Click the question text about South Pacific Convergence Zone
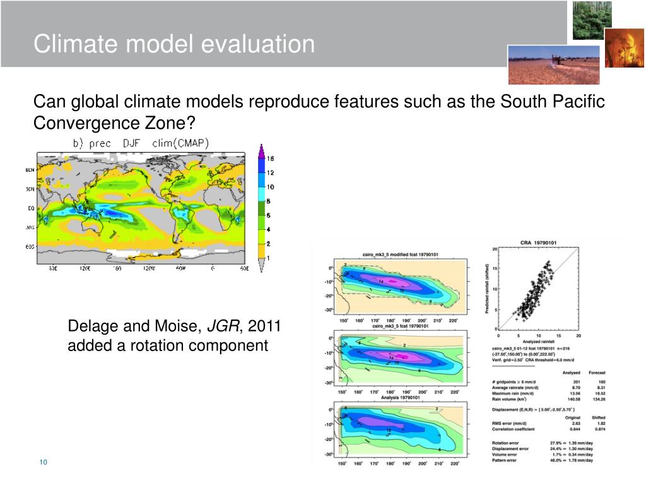 point(319,112)
